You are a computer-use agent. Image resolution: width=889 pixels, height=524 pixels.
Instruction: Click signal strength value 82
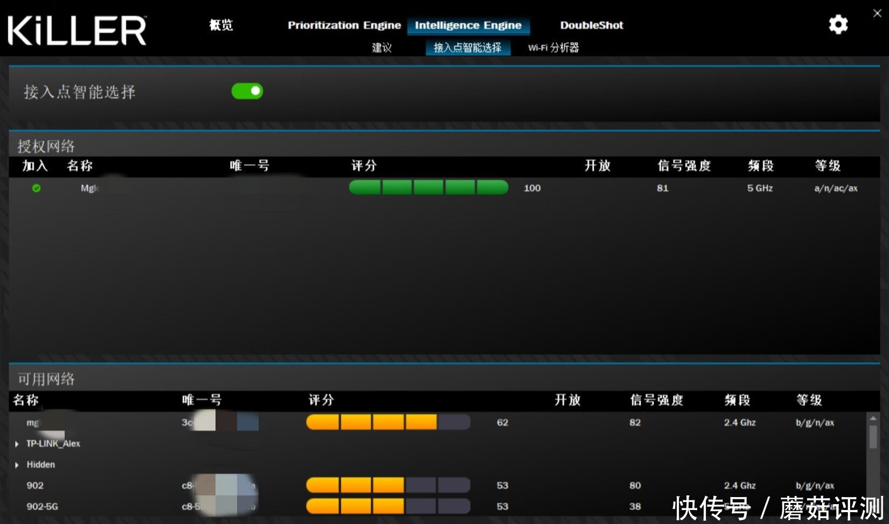[635, 423]
